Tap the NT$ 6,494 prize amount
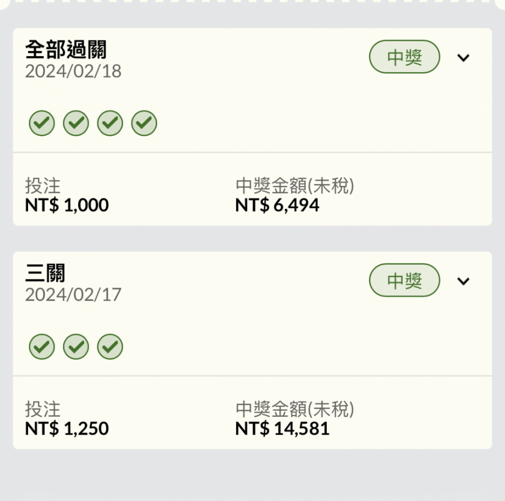 click(x=277, y=205)
